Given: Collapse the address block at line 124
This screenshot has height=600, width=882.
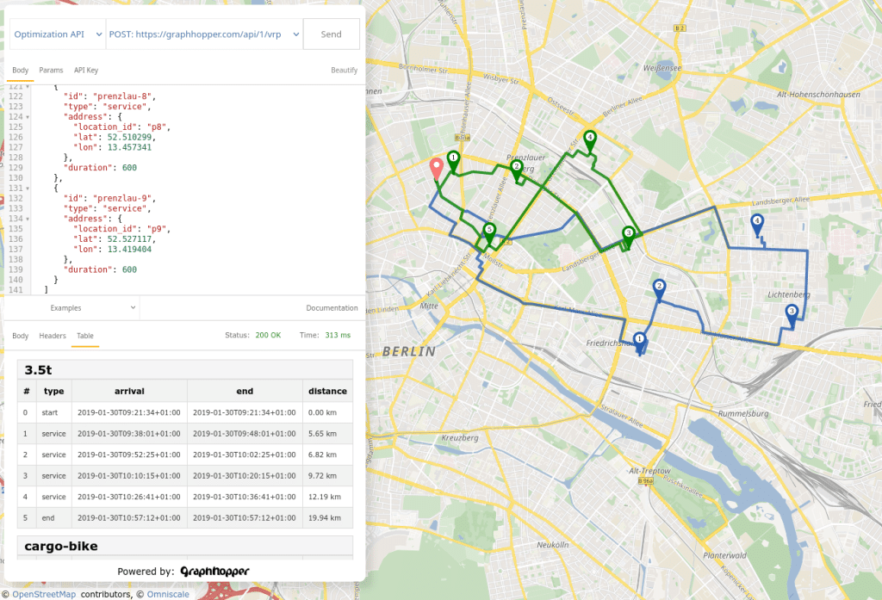Looking at the screenshot, I should (x=28, y=116).
